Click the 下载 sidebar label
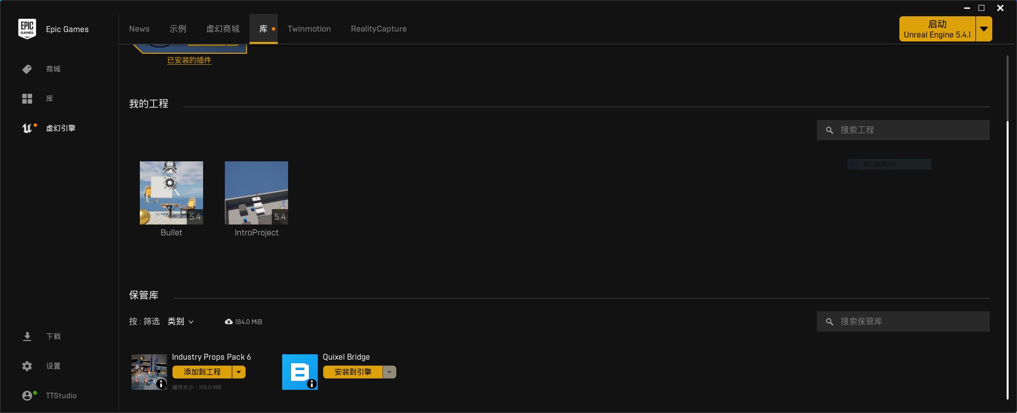 53,337
